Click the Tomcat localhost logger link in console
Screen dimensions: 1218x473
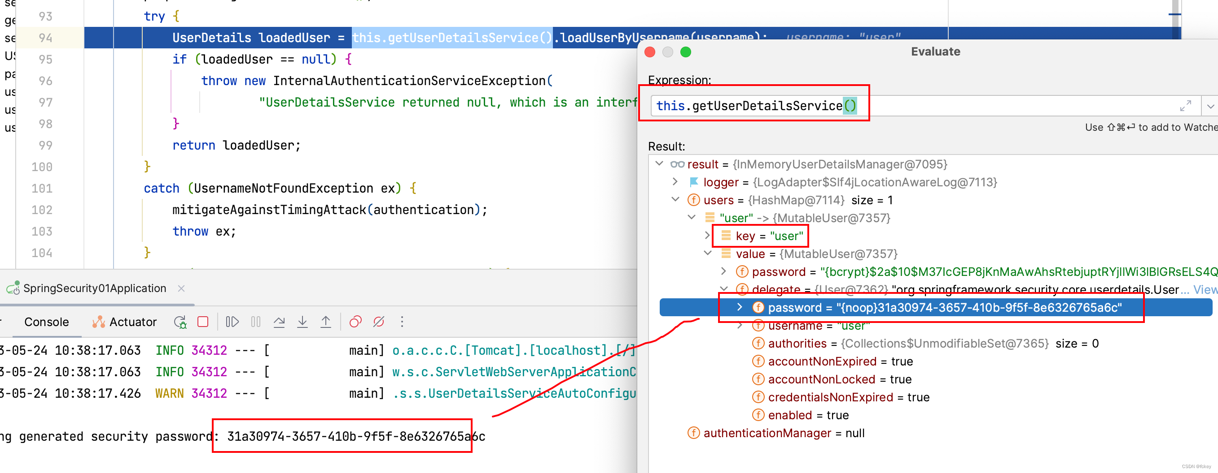(x=514, y=350)
